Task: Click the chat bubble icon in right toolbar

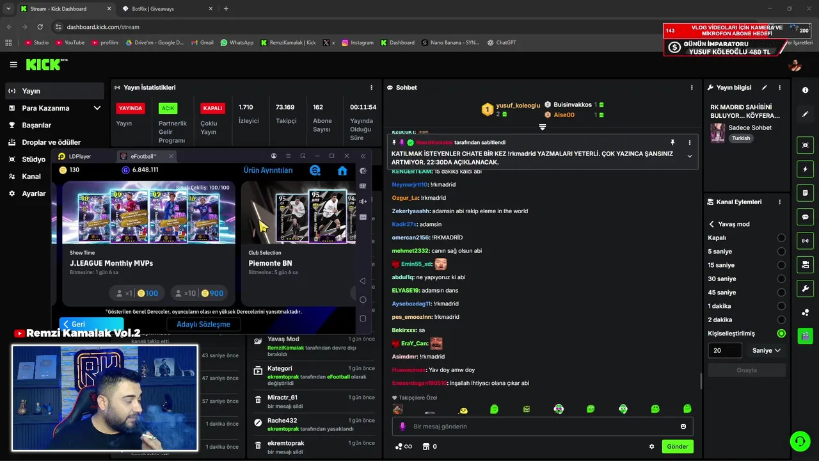Action: pyautogui.click(x=806, y=217)
